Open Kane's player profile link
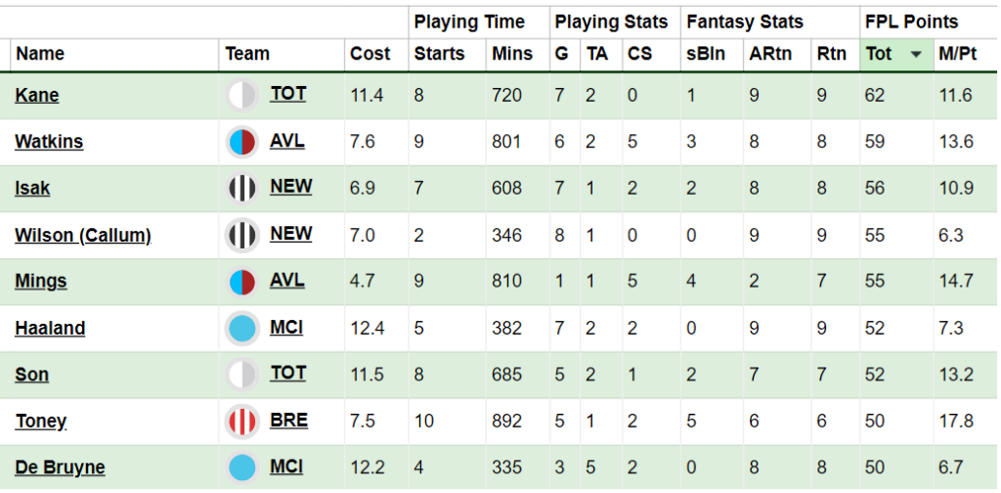Screen dimensions: 1001x493 (37, 95)
